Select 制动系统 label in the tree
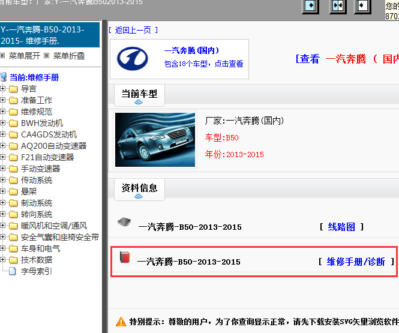 [37, 203]
